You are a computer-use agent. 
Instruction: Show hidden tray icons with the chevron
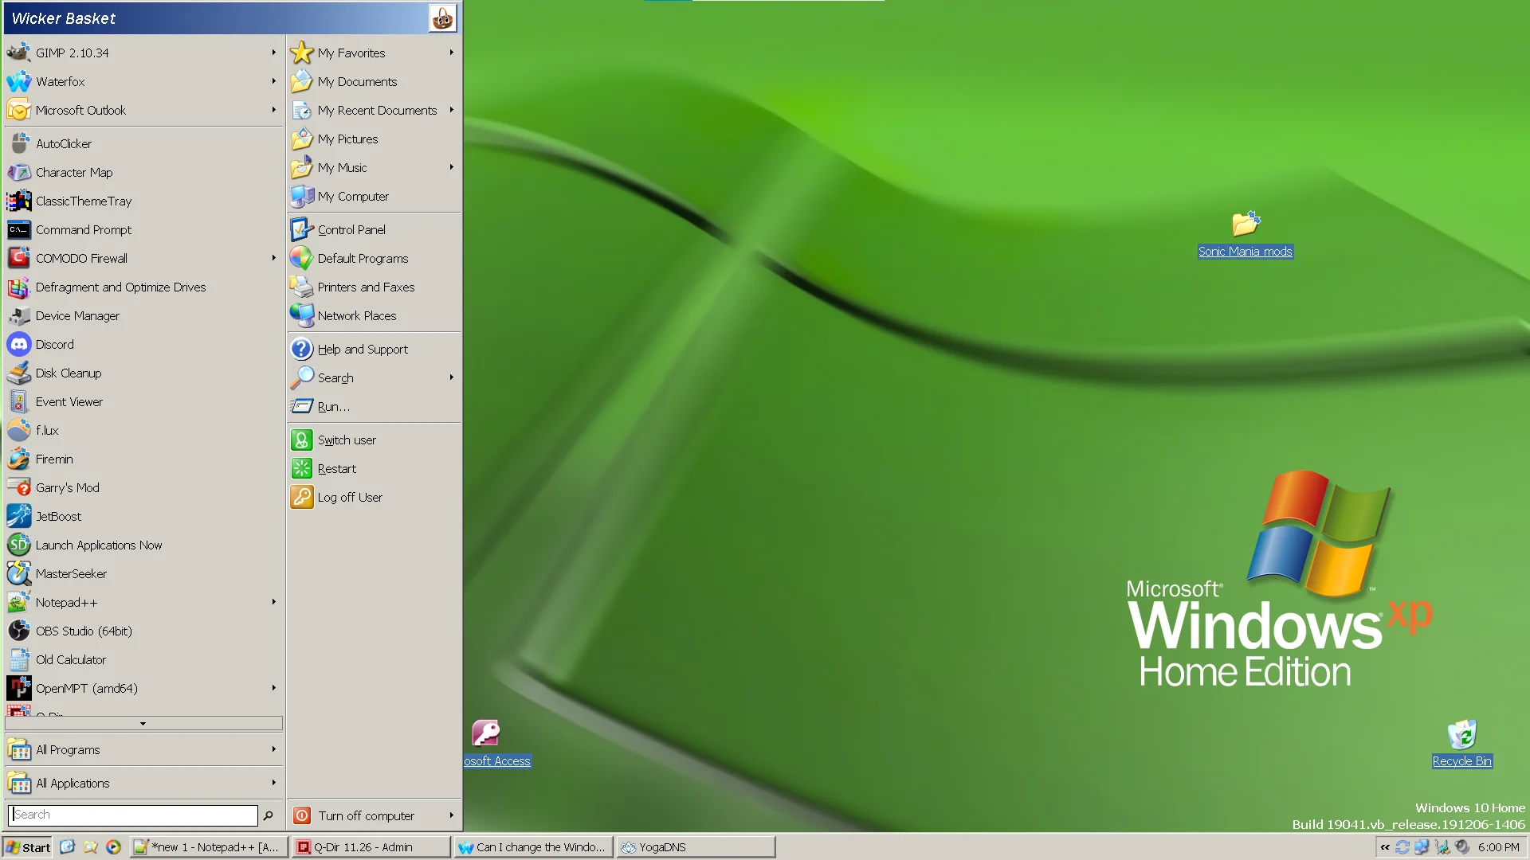(1385, 847)
